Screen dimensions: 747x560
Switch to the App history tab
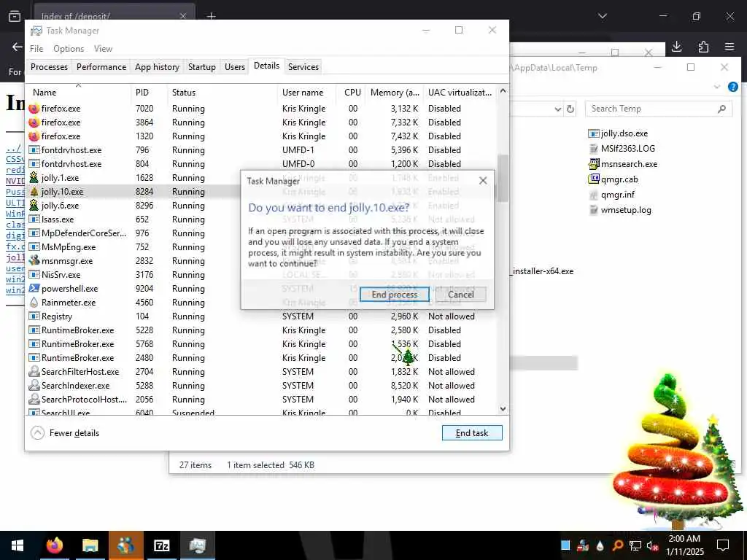(x=158, y=66)
